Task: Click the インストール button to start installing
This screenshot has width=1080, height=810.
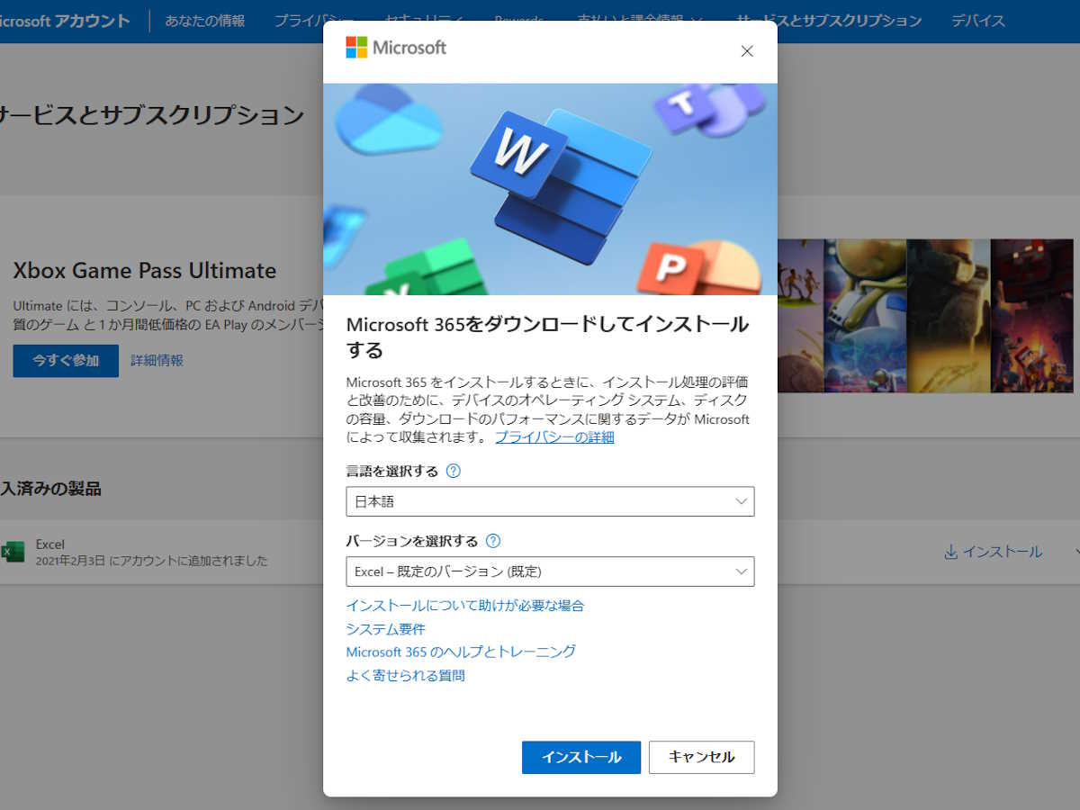Action: [580, 757]
